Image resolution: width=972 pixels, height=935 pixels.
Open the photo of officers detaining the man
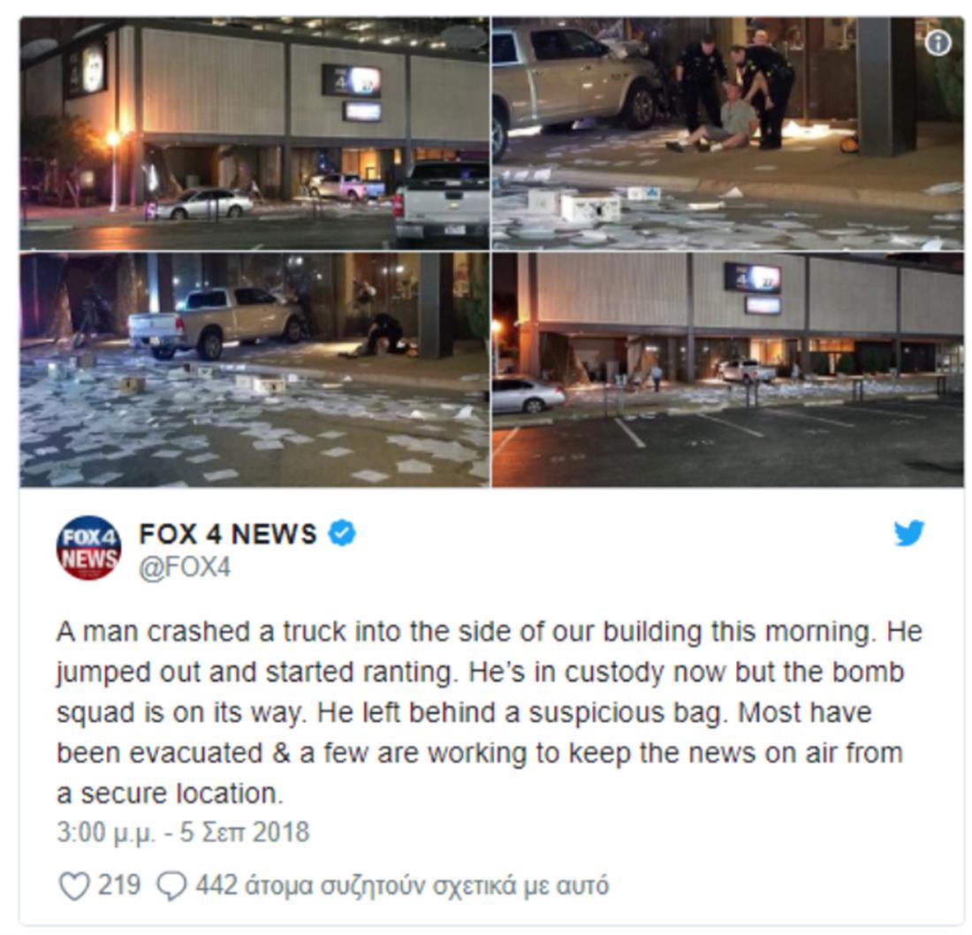[x=728, y=134]
